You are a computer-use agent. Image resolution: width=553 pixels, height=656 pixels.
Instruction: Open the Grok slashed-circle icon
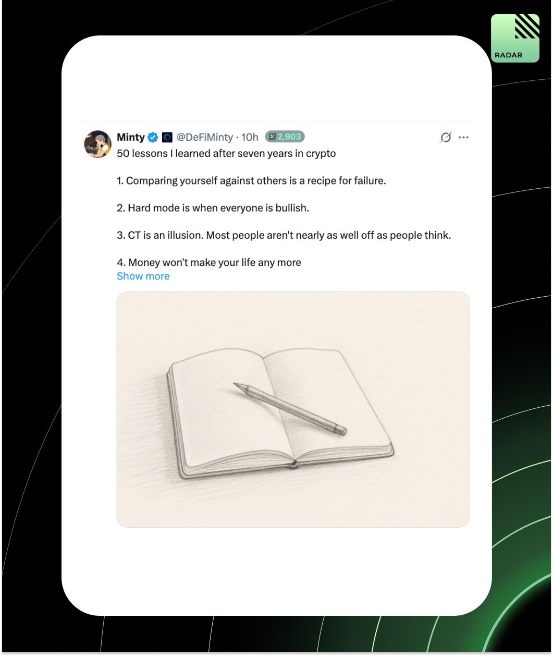pos(446,137)
